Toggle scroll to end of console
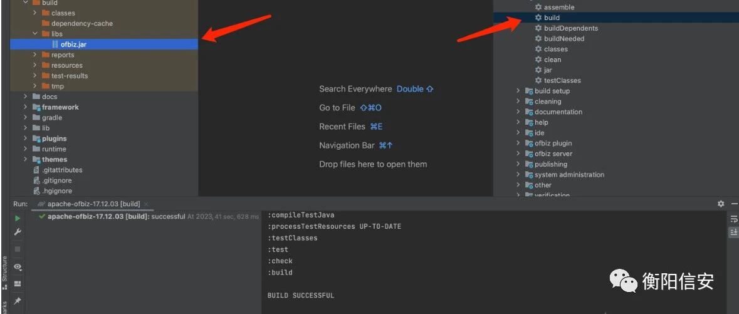The image size is (739, 314). click(734, 232)
